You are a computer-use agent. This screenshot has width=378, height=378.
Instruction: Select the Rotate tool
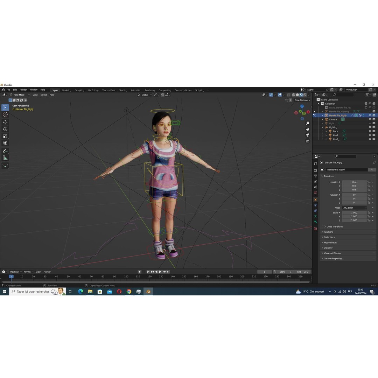5,129
